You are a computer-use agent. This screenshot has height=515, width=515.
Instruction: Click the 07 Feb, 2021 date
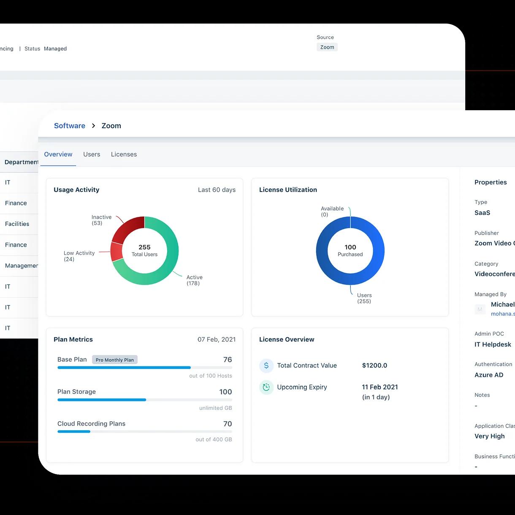pos(217,339)
